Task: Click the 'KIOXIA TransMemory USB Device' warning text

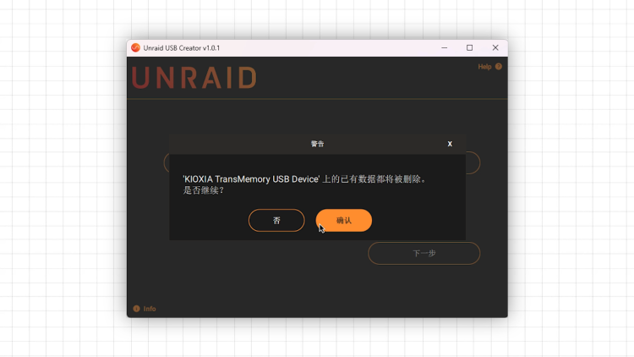Action: click(x=305, y=178)
